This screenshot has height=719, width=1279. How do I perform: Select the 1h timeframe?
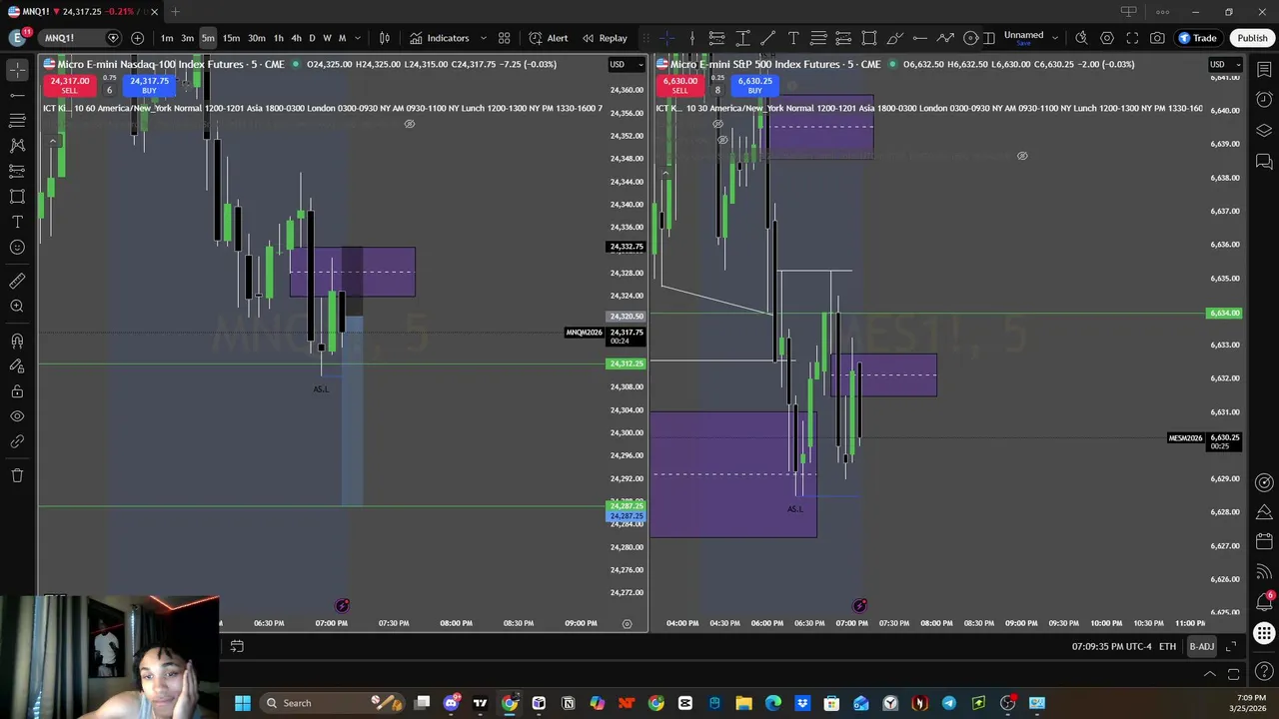279,38
